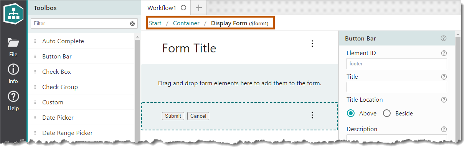Click the Submit button on form
The height and width of the screenshot is (151, 467).
coord(173,116)
